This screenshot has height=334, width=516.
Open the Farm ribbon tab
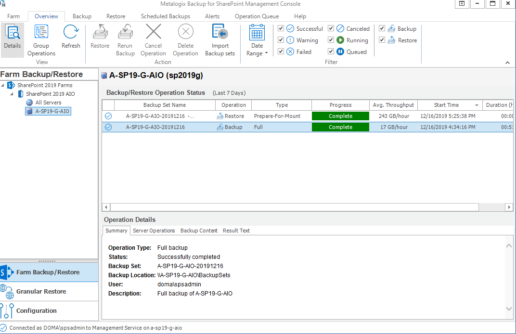13,16
